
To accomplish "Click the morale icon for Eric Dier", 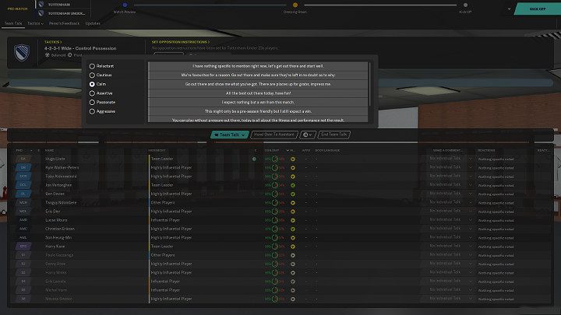I will tap(293, 212).
